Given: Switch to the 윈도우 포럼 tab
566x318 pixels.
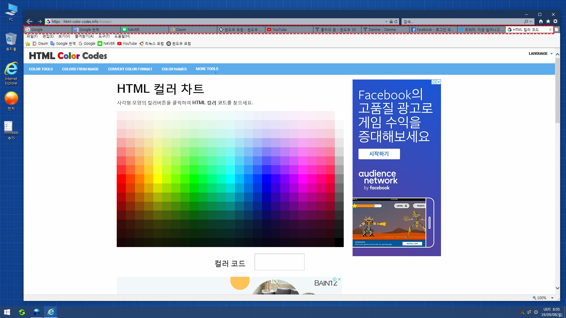Looking at the screenshot, I should click(x=241, y=29).
